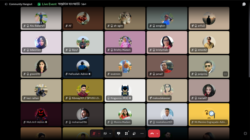
Task: Disconnect from the call
Action: [152, 133]
